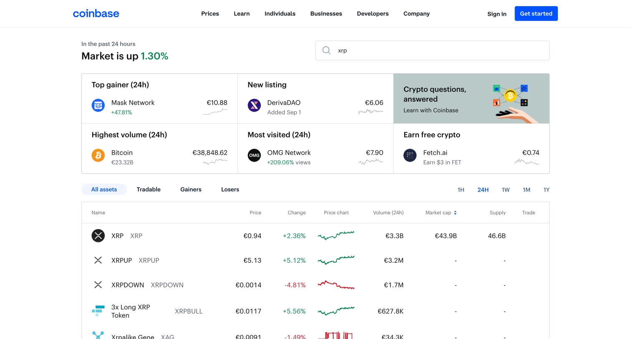Click the OMG Network sparkline chart
This screenshot has width=631, height=339.
point(371,162)
